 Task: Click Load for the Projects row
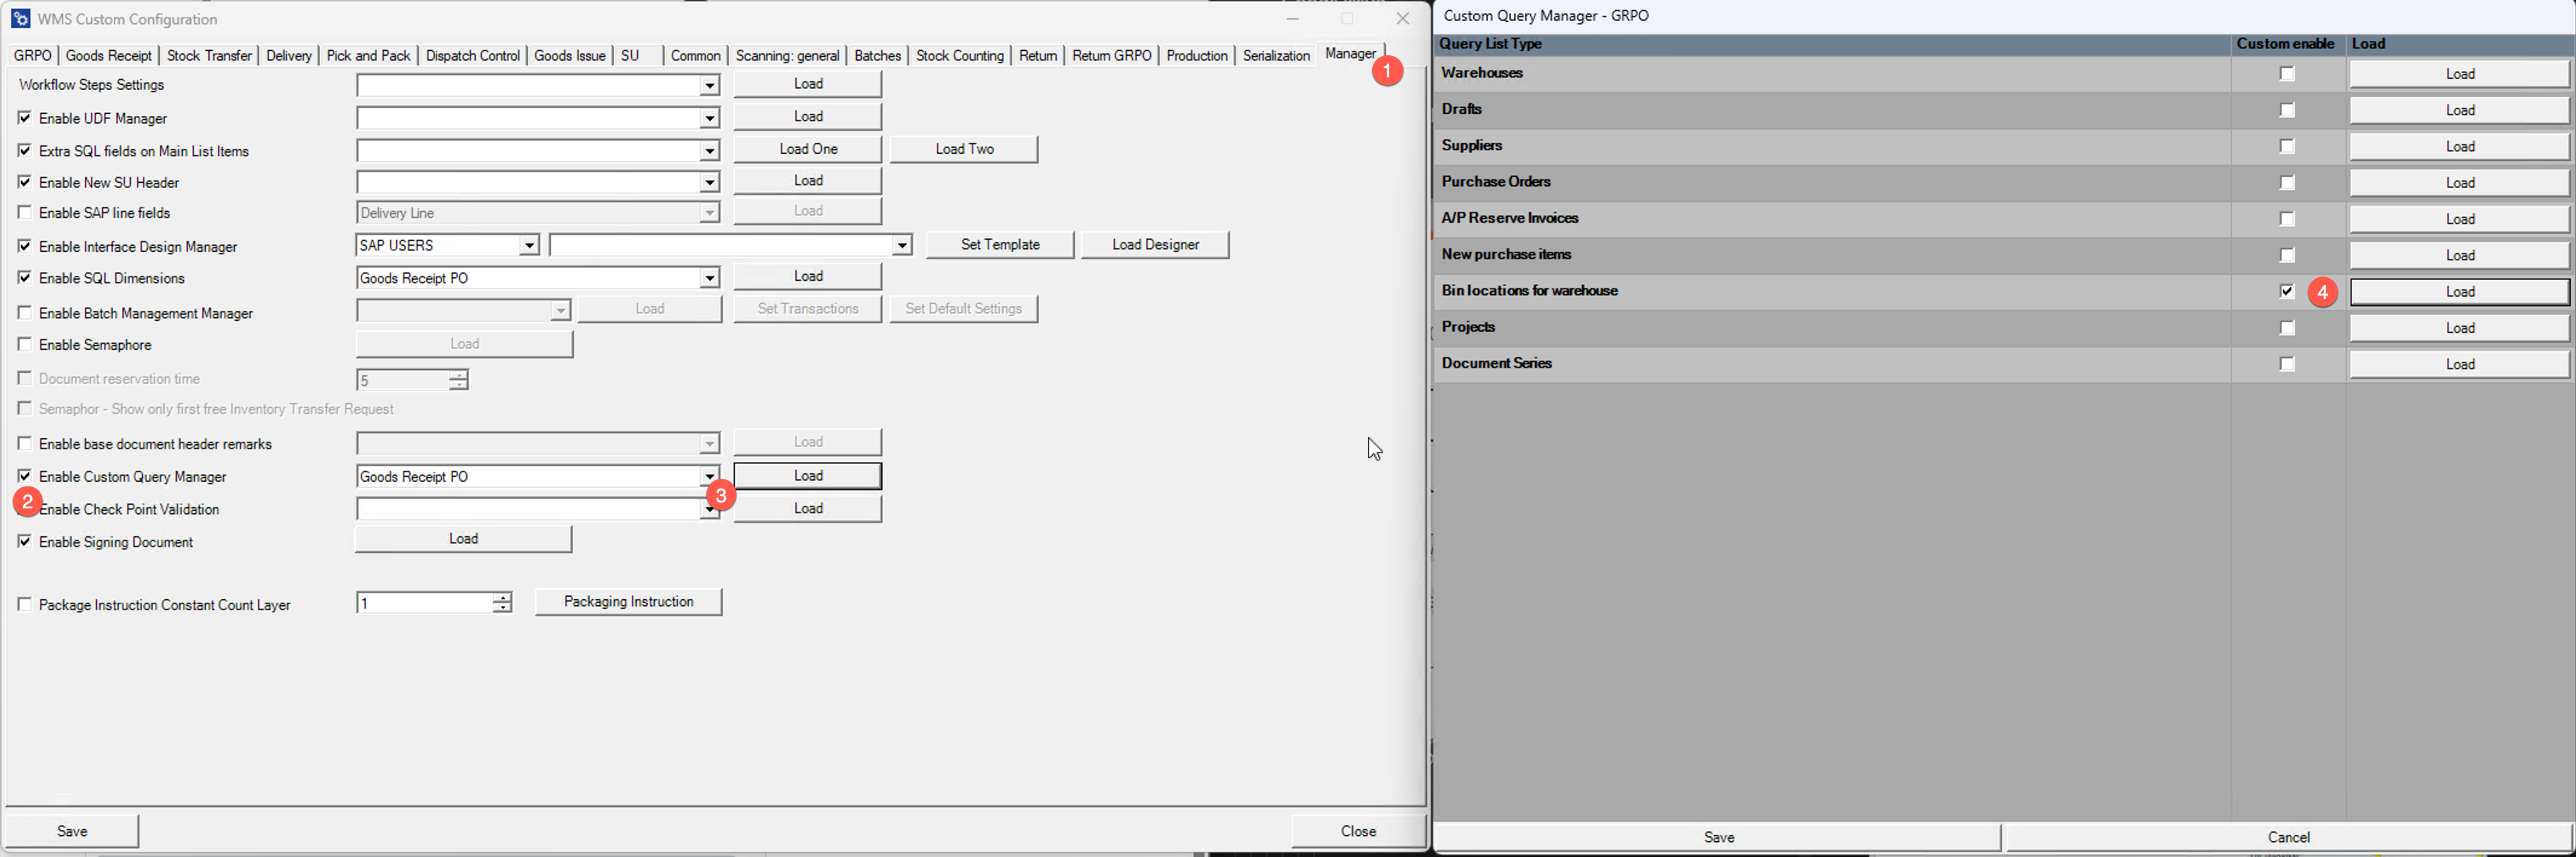(x=2459, y=327)
